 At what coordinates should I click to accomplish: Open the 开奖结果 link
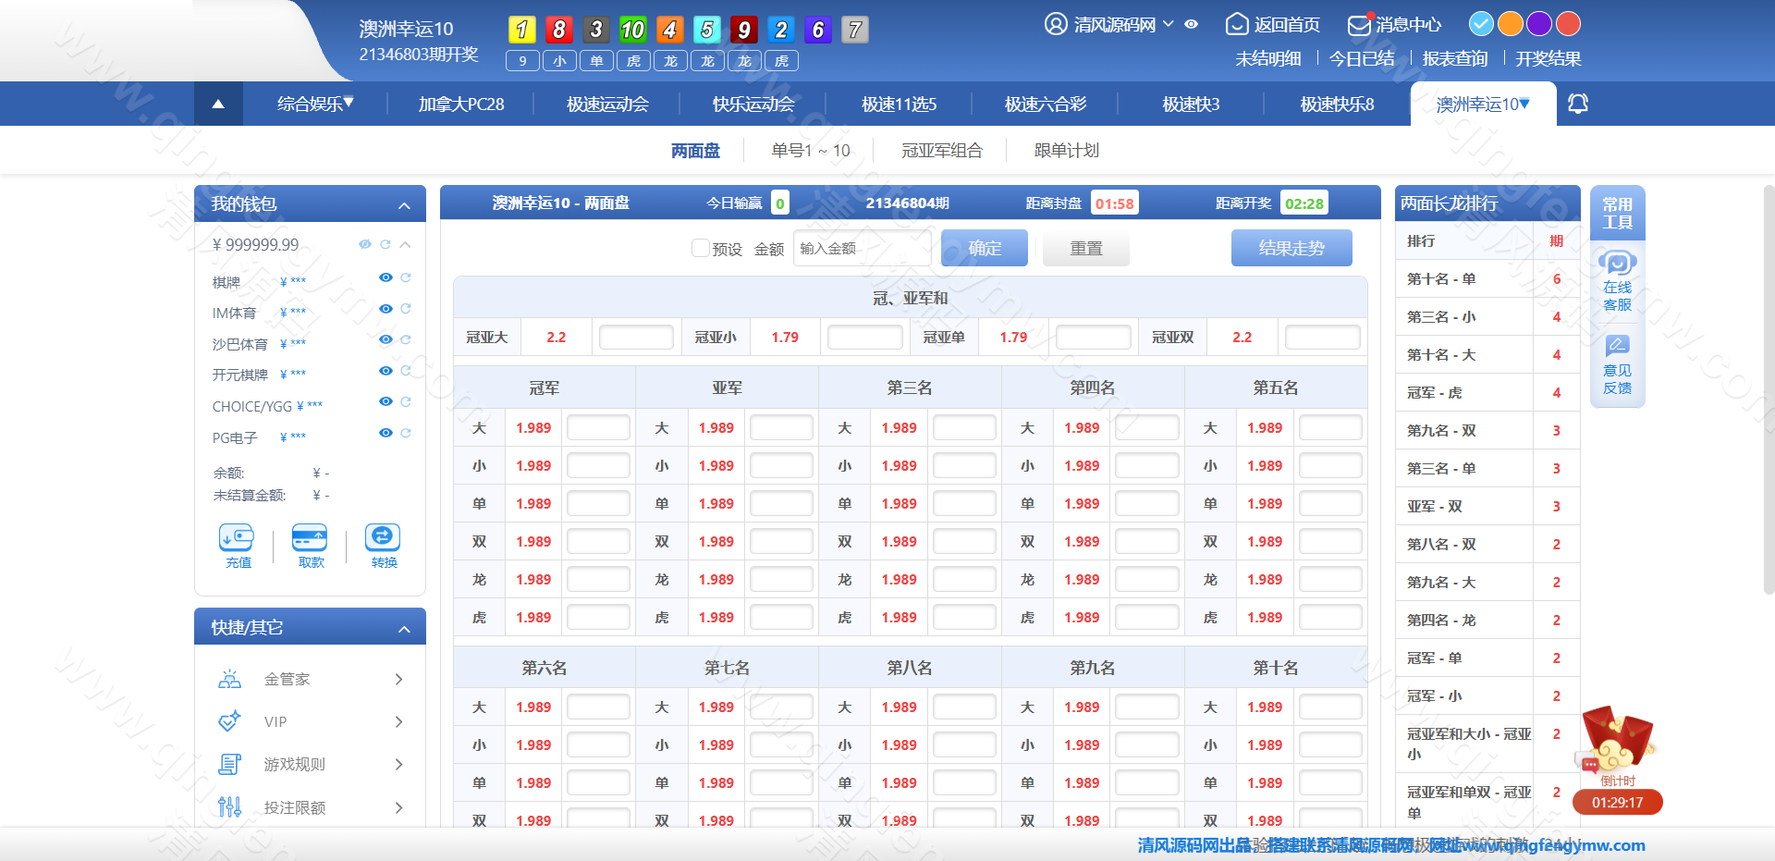click(1549, 58)
